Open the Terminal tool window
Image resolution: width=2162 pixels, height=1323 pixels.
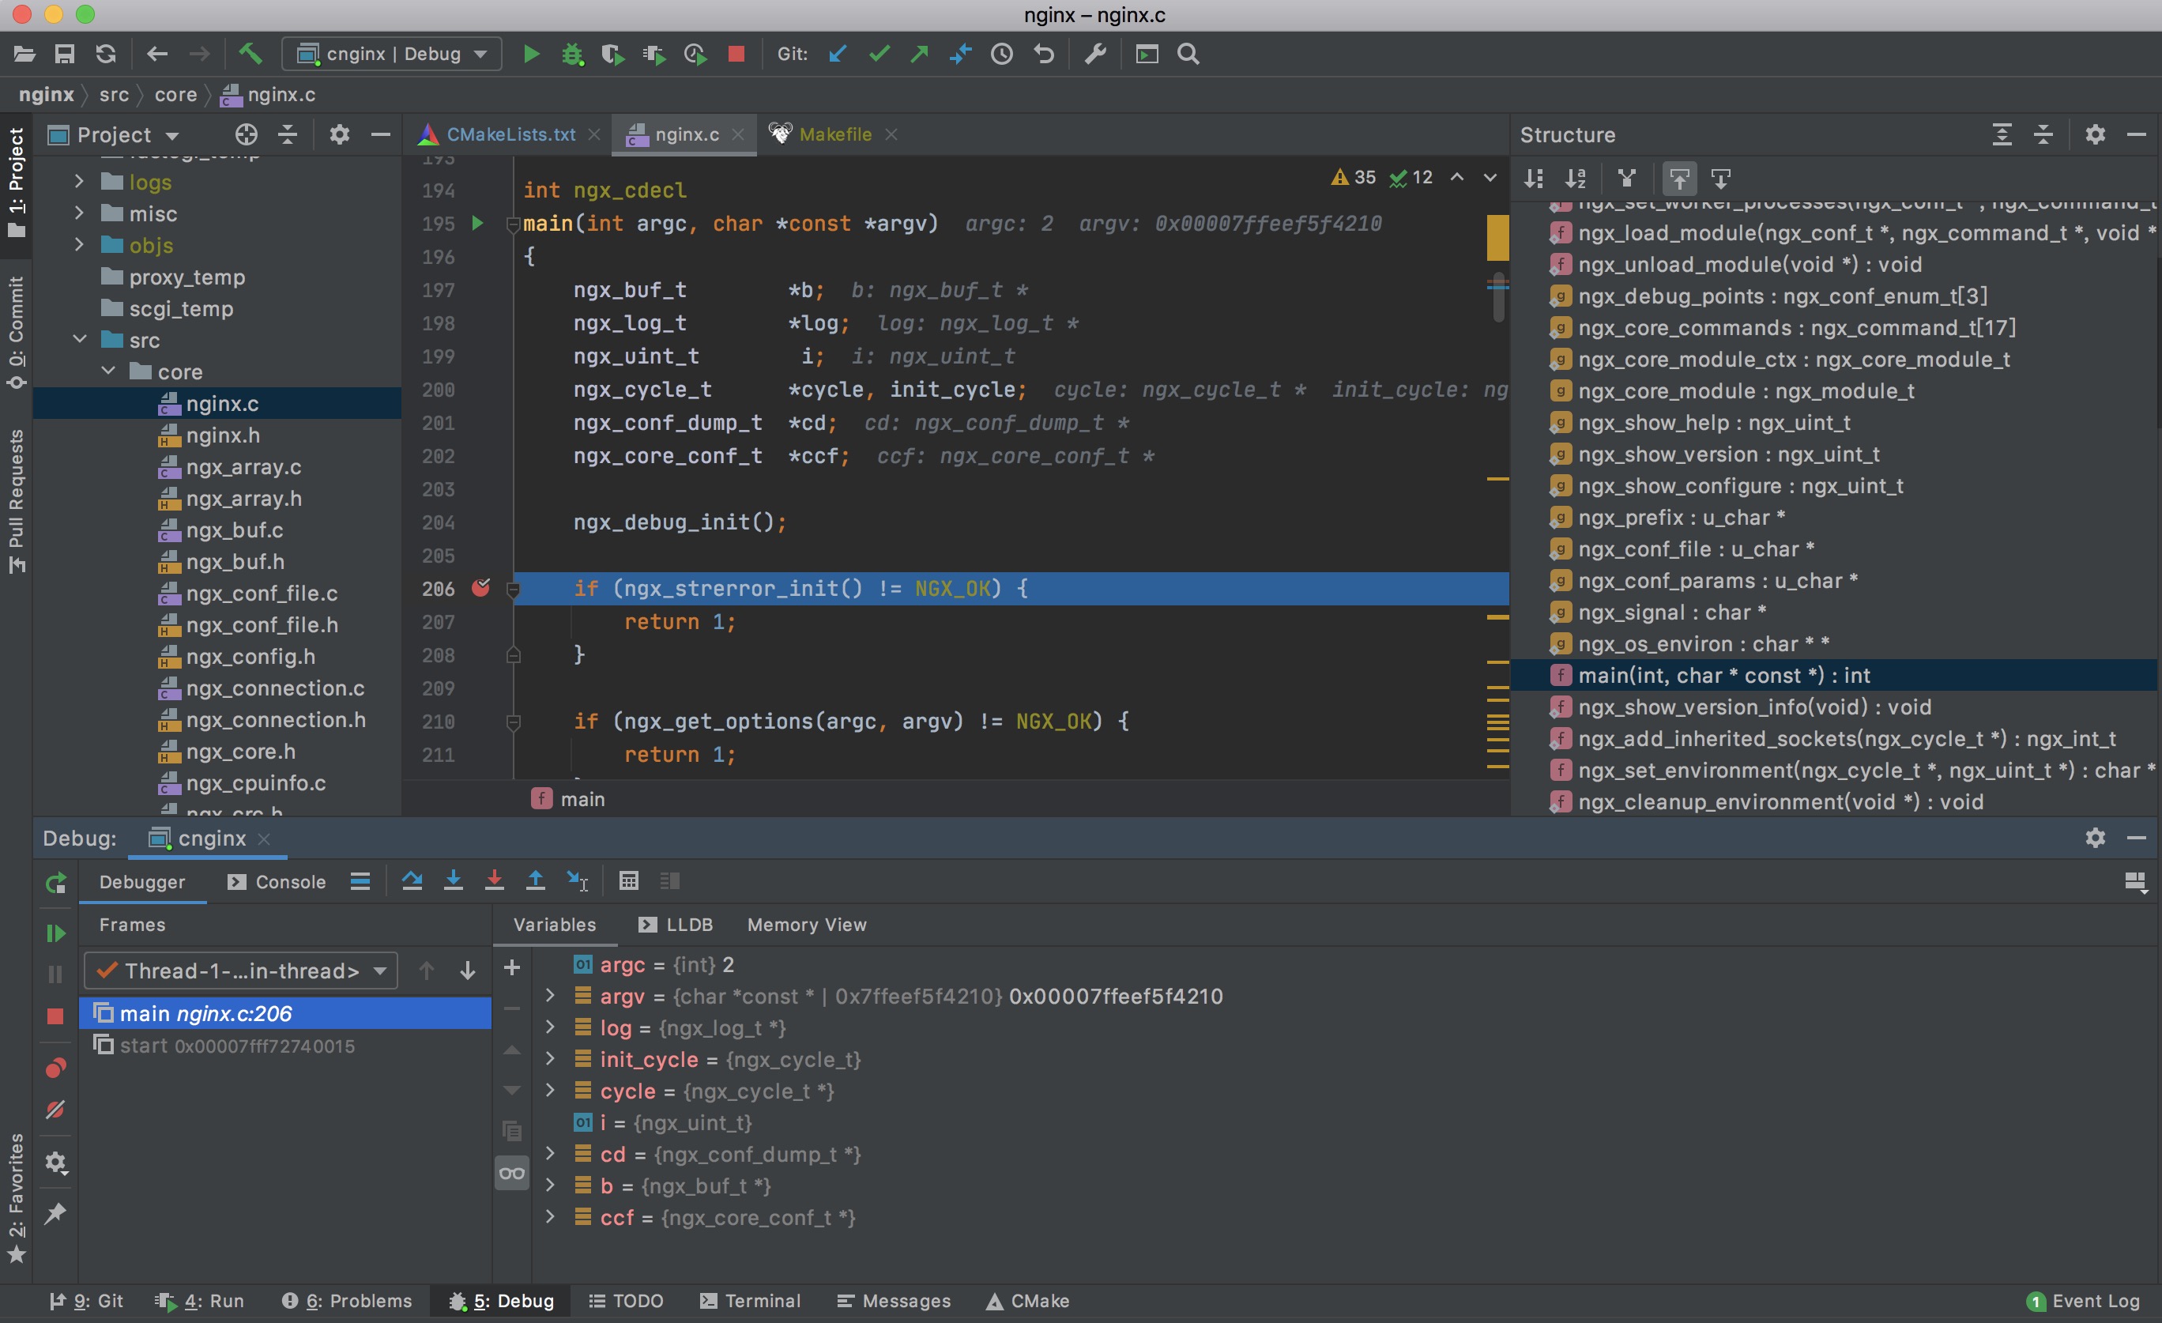click(x=749, y=1301)
